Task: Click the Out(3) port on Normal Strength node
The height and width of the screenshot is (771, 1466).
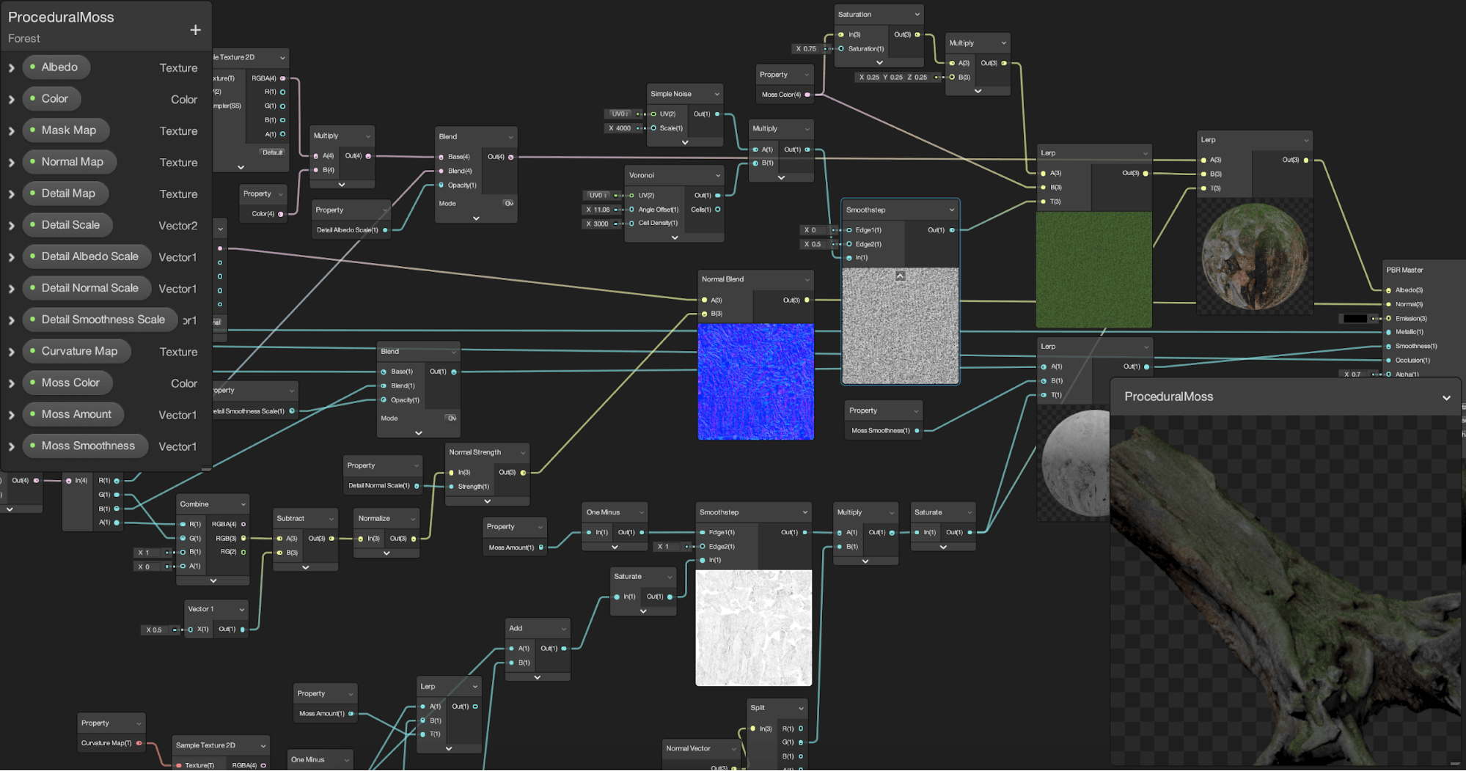Action: coord(523,473)
